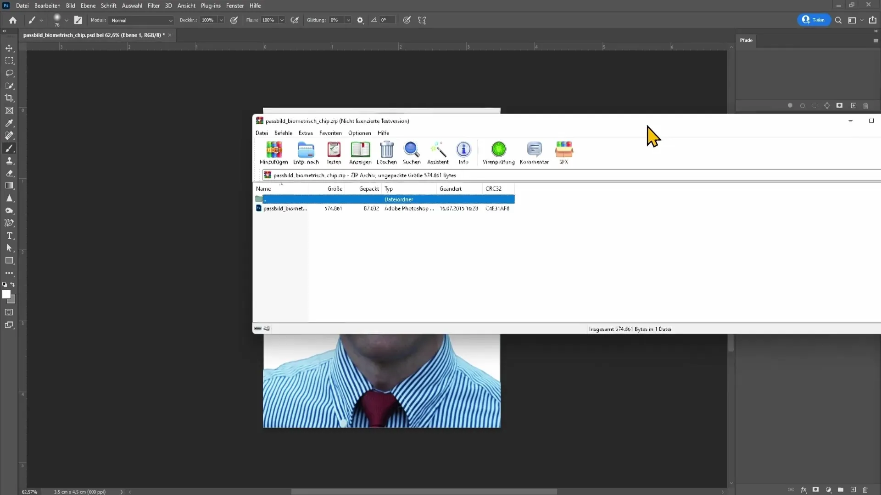This screenshot has height=495, width=881.
Task: Sort by Größe column in WinRAR
Action: point(326,189)
